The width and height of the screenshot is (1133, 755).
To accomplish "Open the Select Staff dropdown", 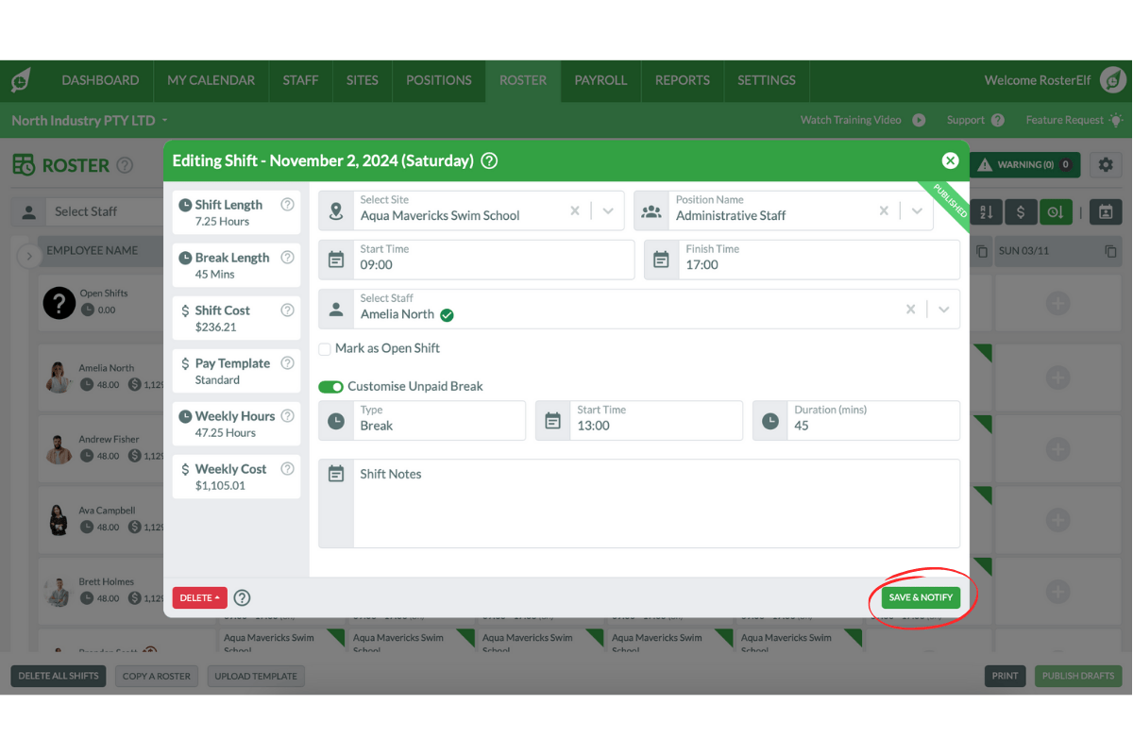I will (946, 309).
